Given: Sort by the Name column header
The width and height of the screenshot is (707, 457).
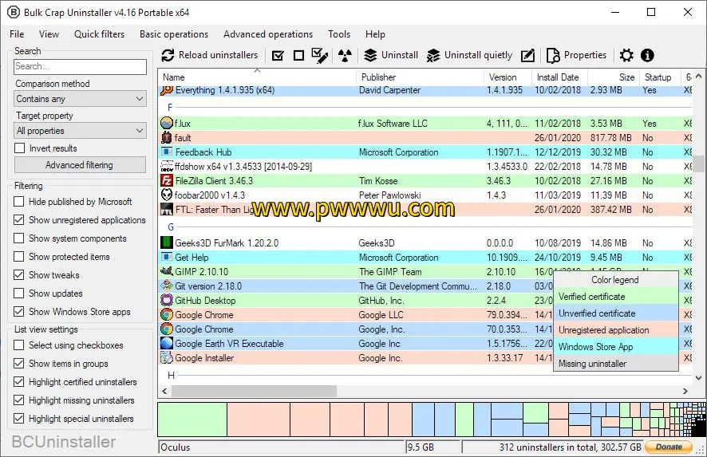Looking at the screenshot, I should 258,77.
